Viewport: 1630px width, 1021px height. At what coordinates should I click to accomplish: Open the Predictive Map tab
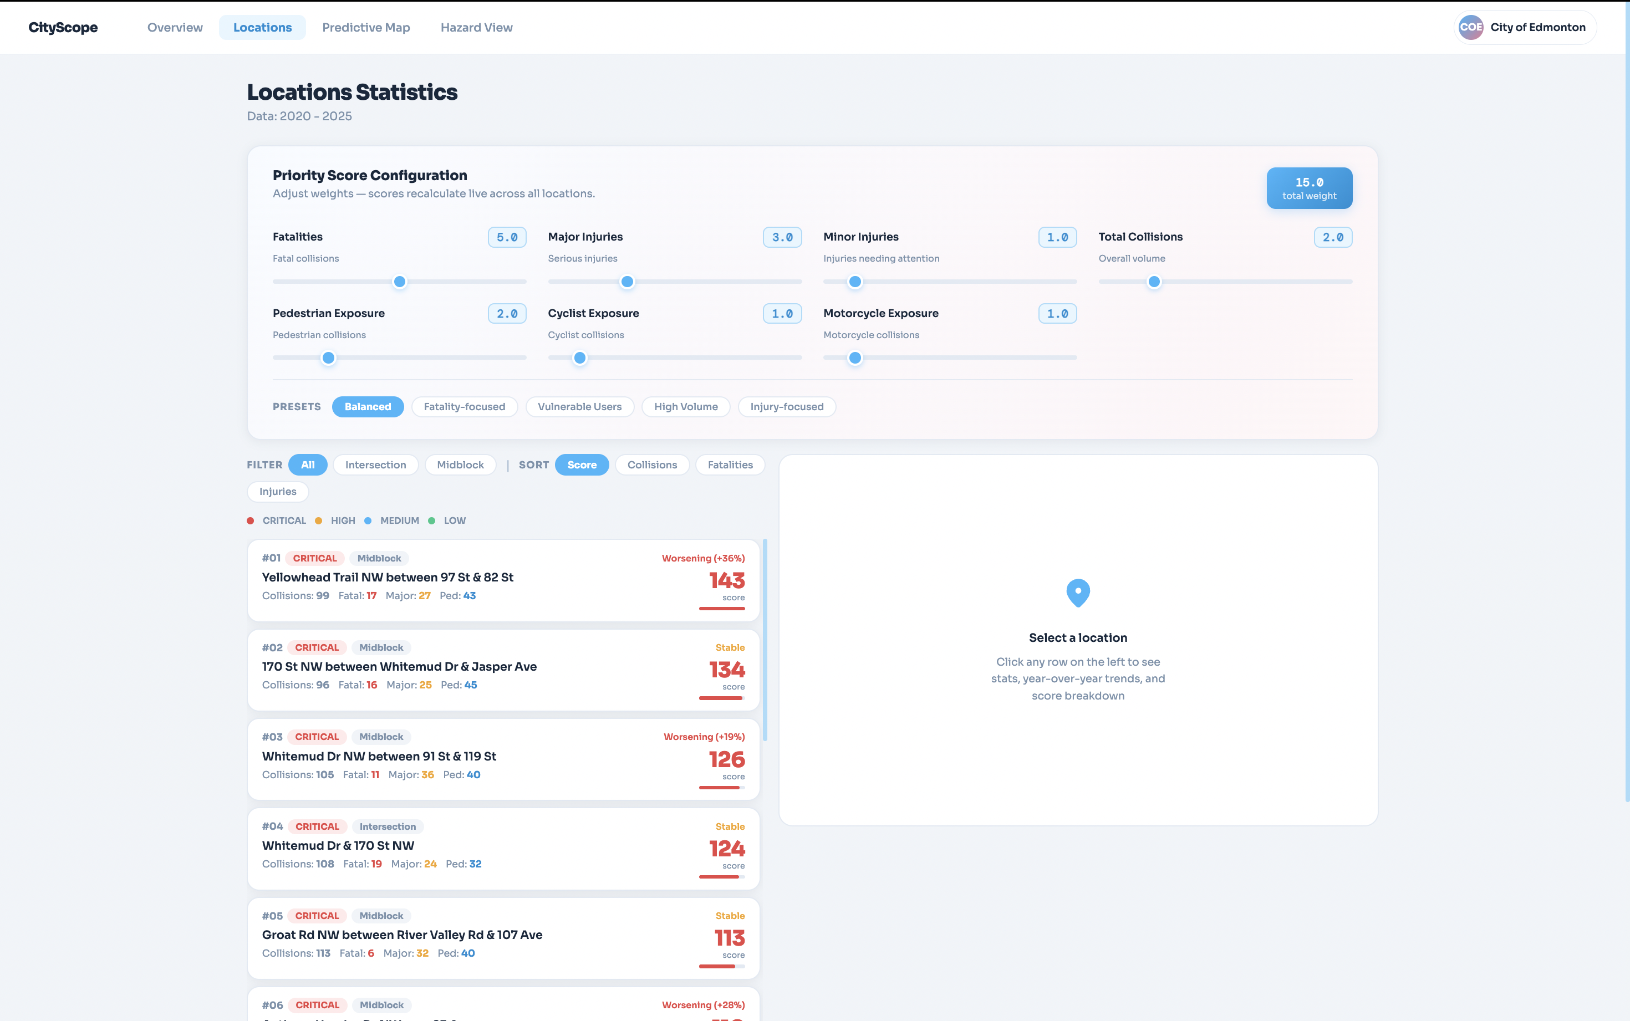[366, 28]
